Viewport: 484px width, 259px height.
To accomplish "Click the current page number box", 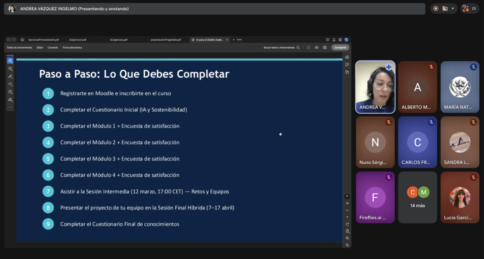I will point(347,196).
